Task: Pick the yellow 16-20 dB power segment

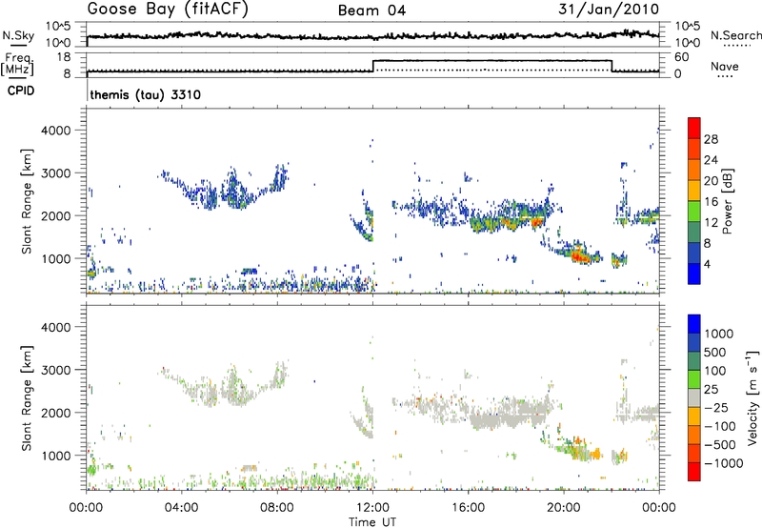Action: point(694,191)
